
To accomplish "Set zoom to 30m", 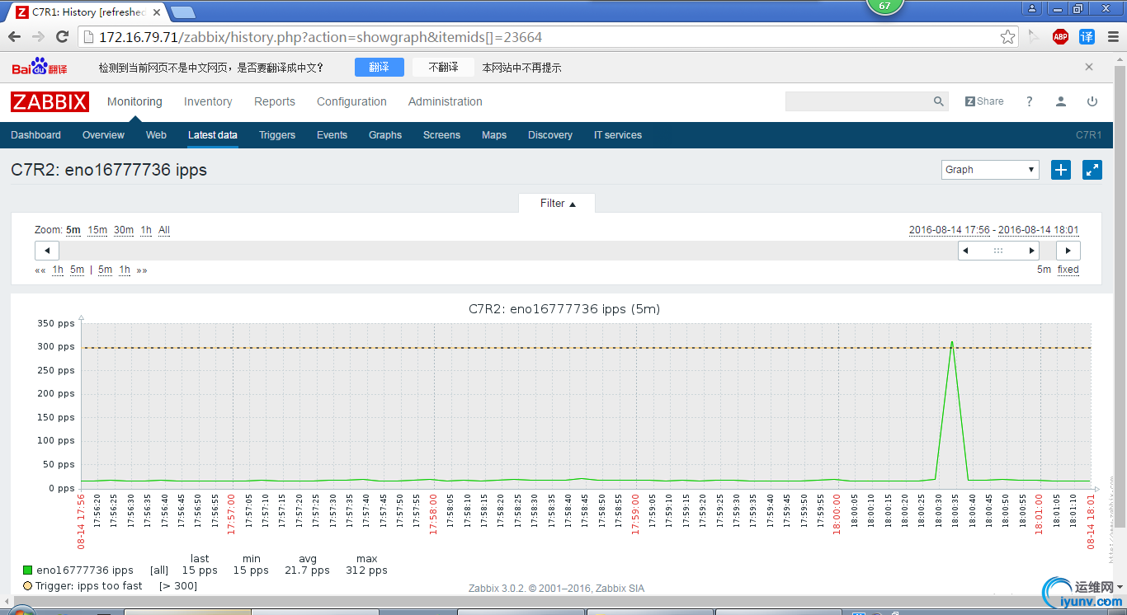I will coord(124,230).
